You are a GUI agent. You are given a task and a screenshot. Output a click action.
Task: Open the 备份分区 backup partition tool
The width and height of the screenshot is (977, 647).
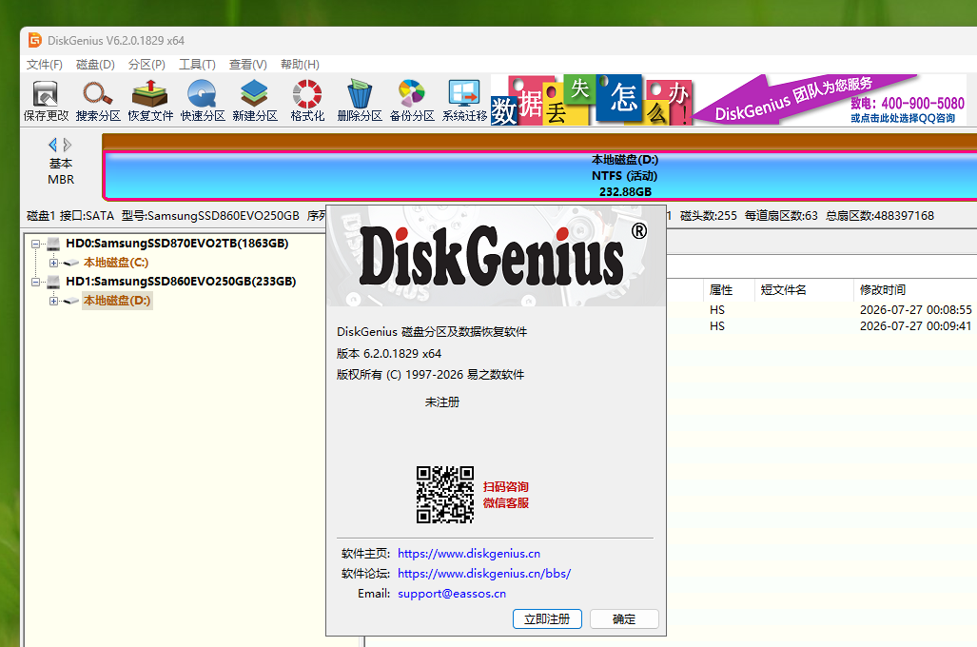coord(412,101)
